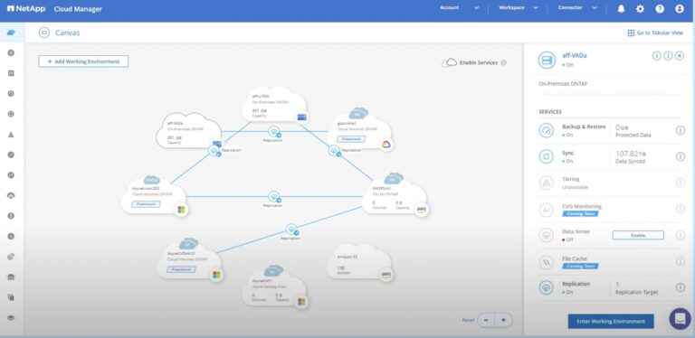Screen dimensions: 695x338
Task: Click Add Working Environment button
Action: (83, 61)
